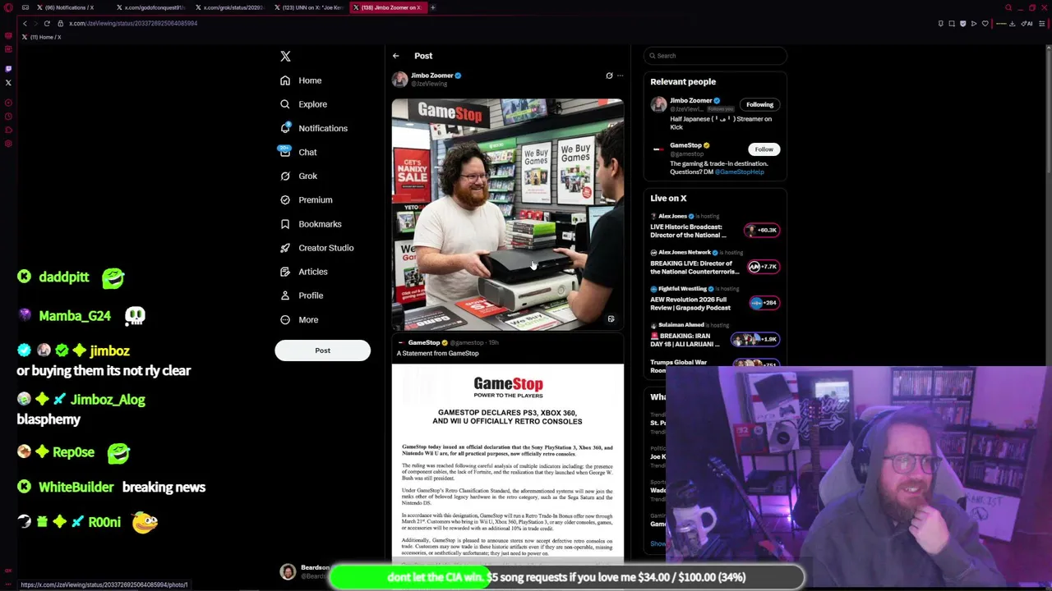1052x591 pixels.
Task: Click the page scrollbar up arrow
Action: point(1048,48)
